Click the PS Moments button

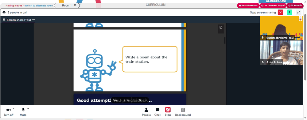295,6
